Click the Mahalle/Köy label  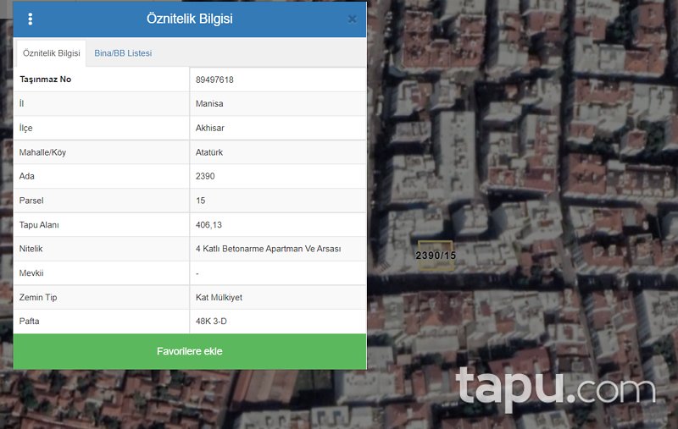[42, 152]
